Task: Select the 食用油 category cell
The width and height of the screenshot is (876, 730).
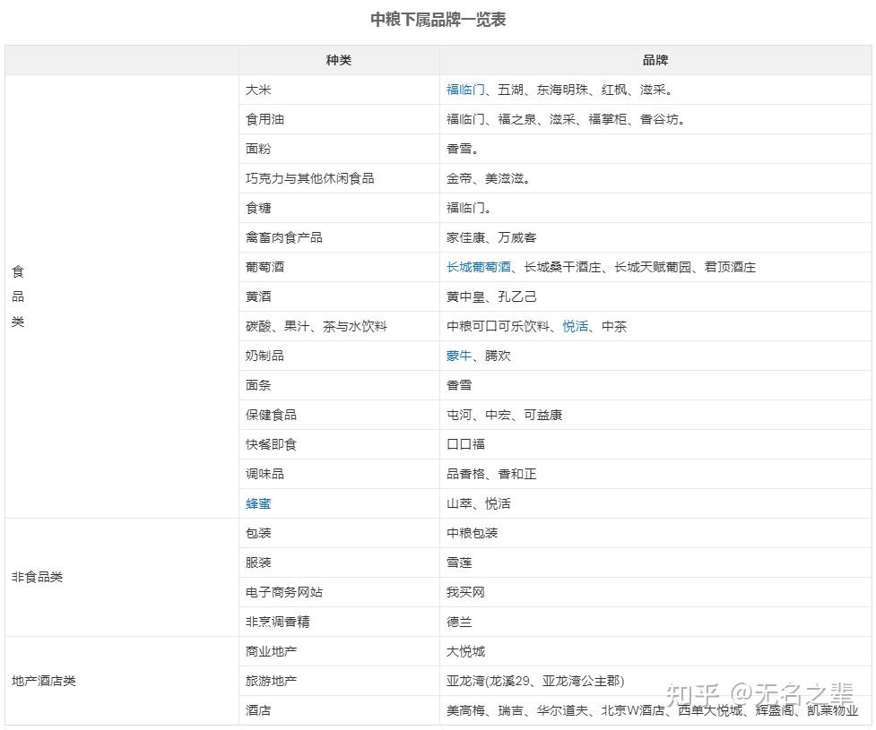Action: [339, 119]
